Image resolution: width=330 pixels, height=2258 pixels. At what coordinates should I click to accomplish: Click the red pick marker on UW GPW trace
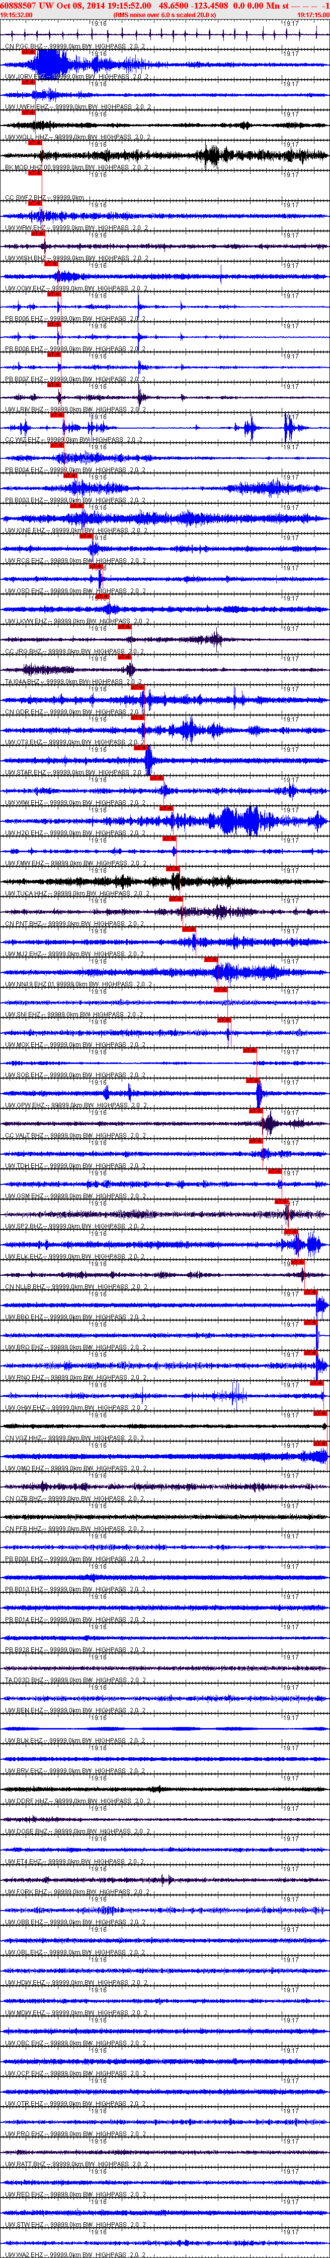click(x=256, y=1110)
